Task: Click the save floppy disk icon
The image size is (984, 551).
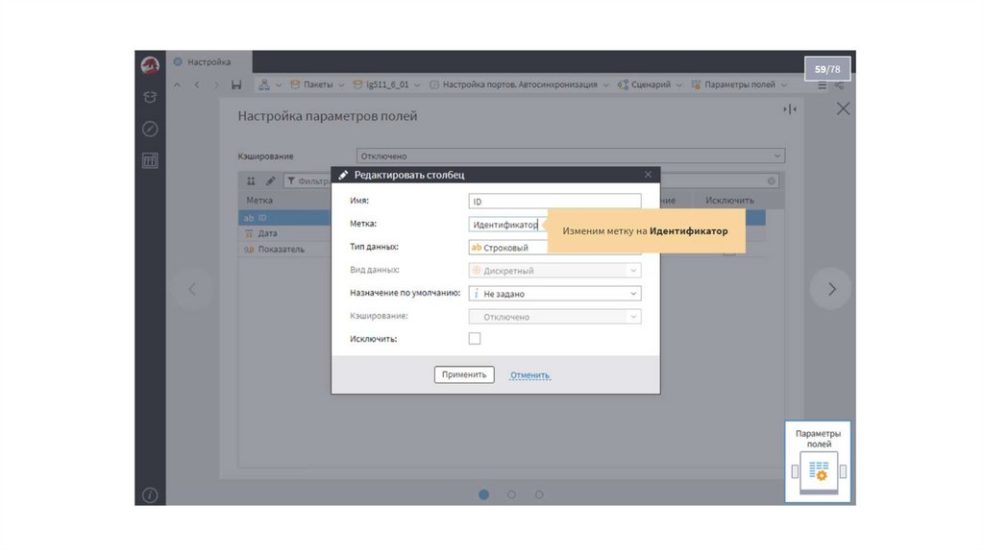Action: click(x=236, y=84)
